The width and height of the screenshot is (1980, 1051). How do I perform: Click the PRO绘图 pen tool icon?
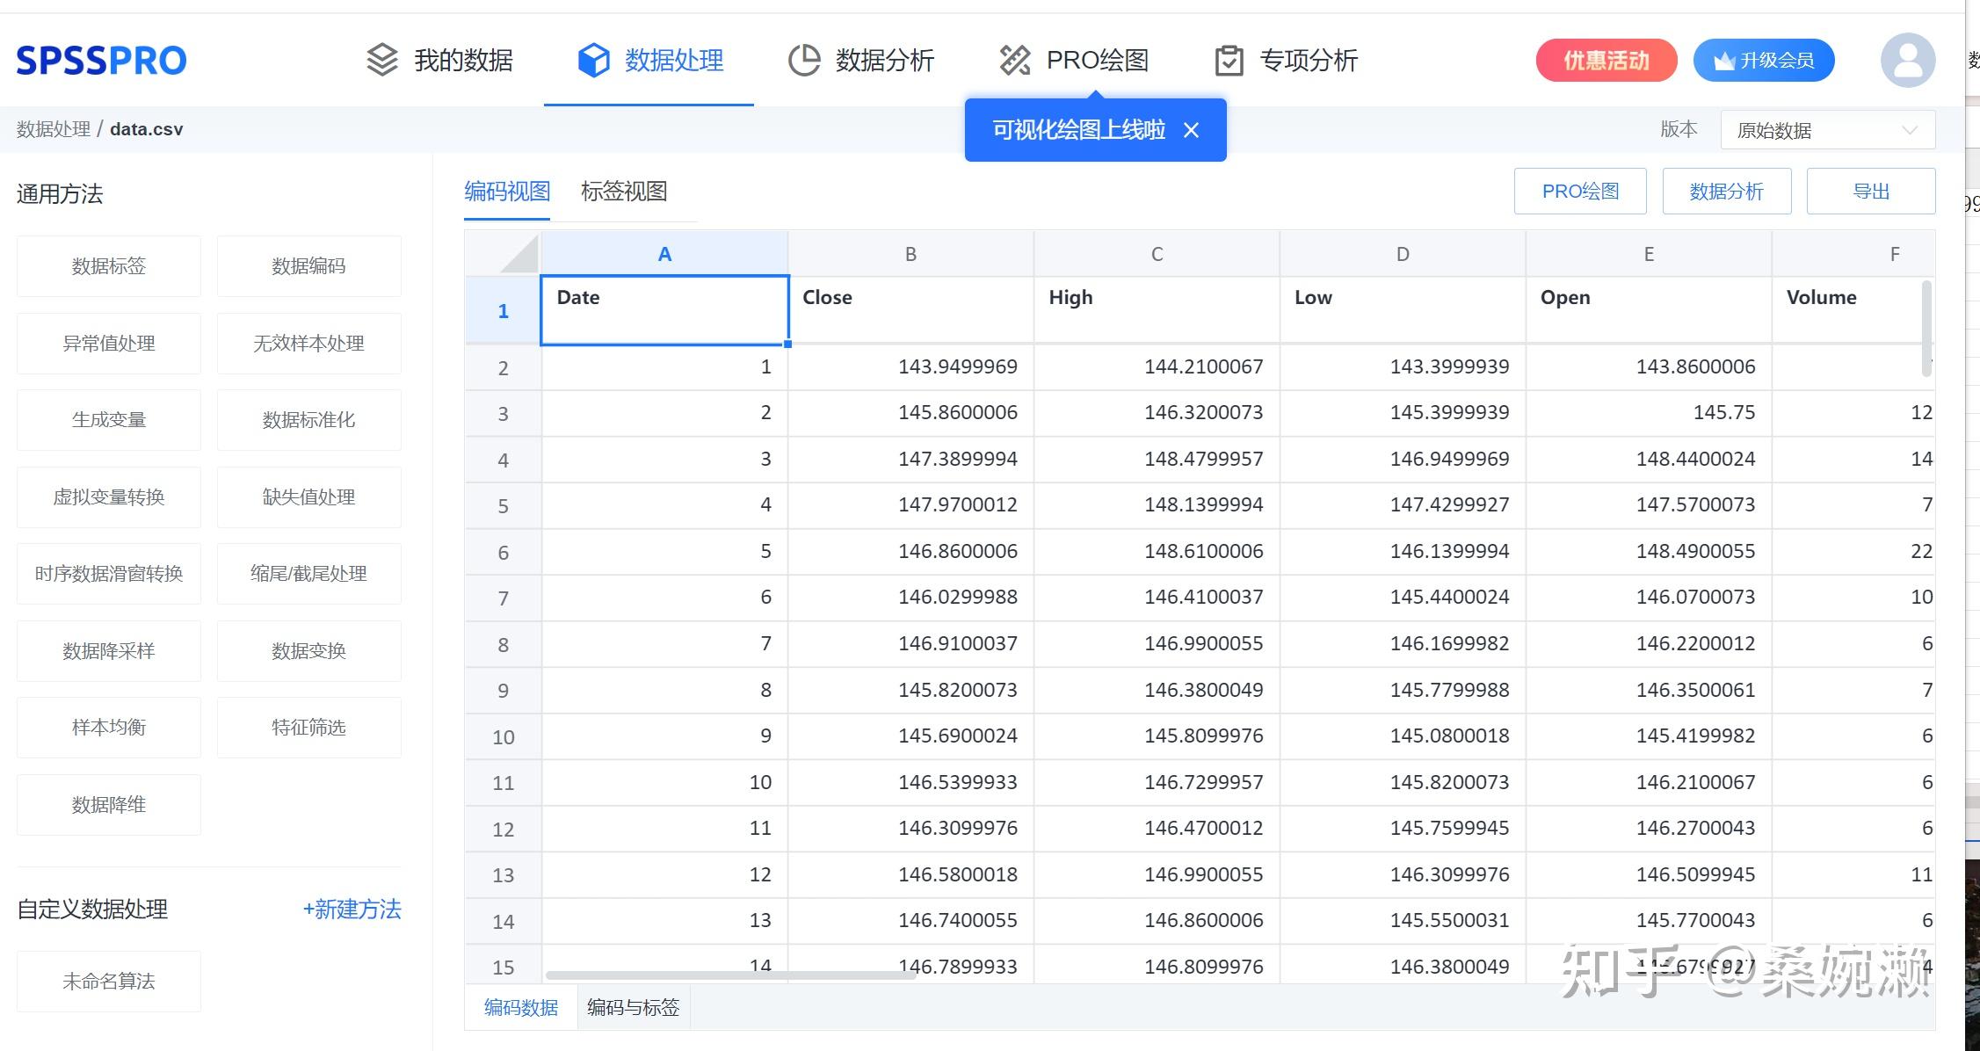pos(1014,60)
